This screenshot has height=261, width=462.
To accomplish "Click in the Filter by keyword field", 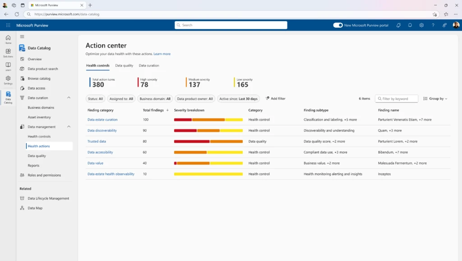I will [397, 98].
